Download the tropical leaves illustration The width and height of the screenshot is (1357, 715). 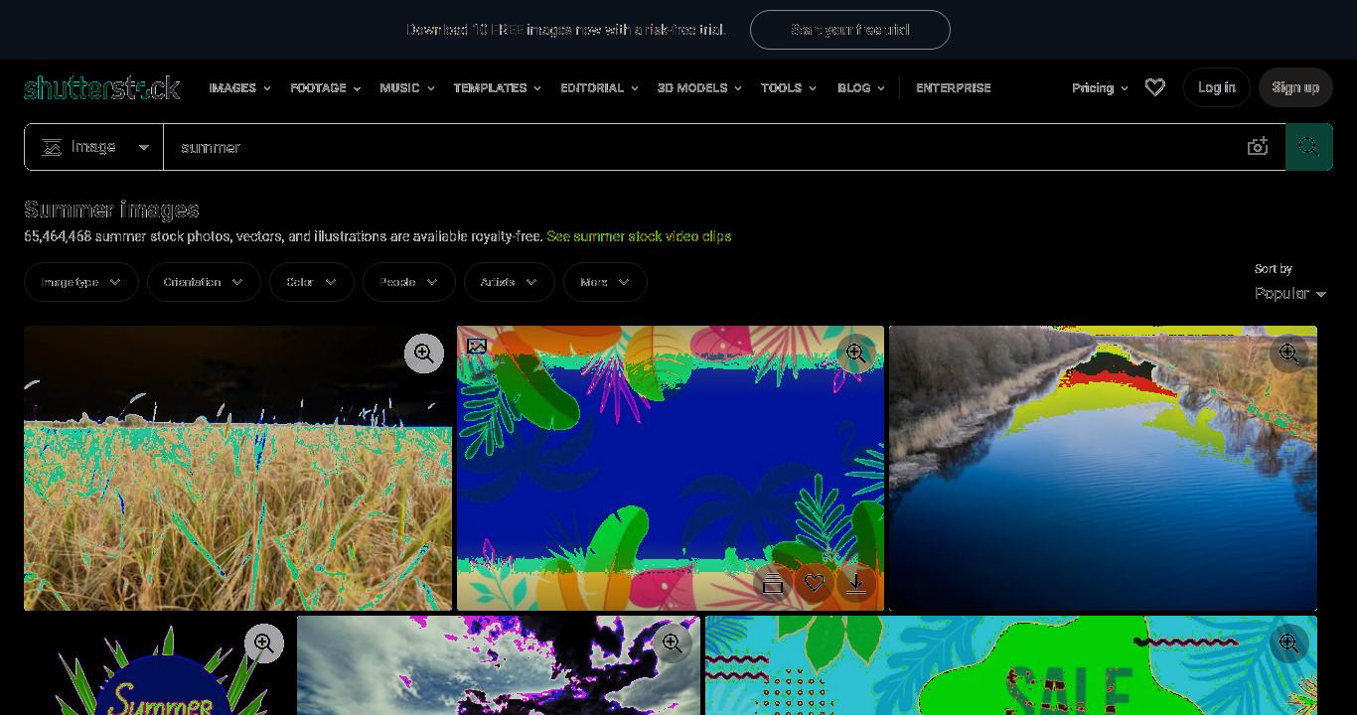coord(856,584)
